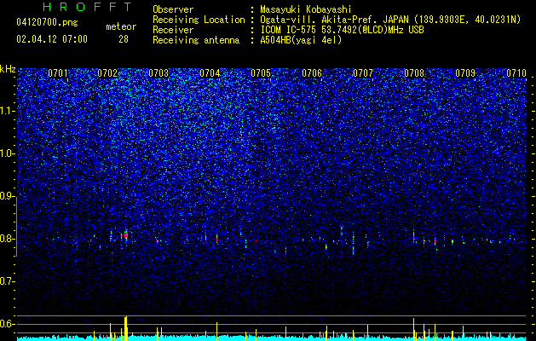Click the 0701 time marker

[x=58, y=72]
